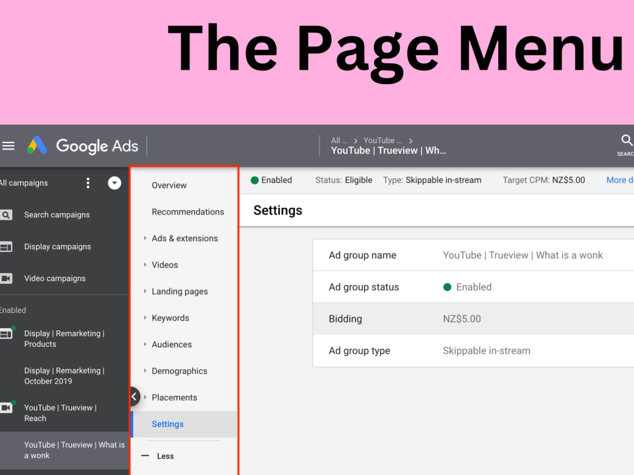Image resolution: width=634 pixels, height=475 pixels.
Task: Open the Landing pages page
Action: coord(179,291)
